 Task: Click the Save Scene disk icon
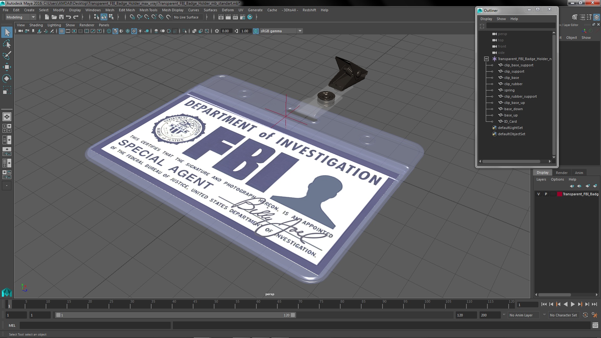pos(61,17)
